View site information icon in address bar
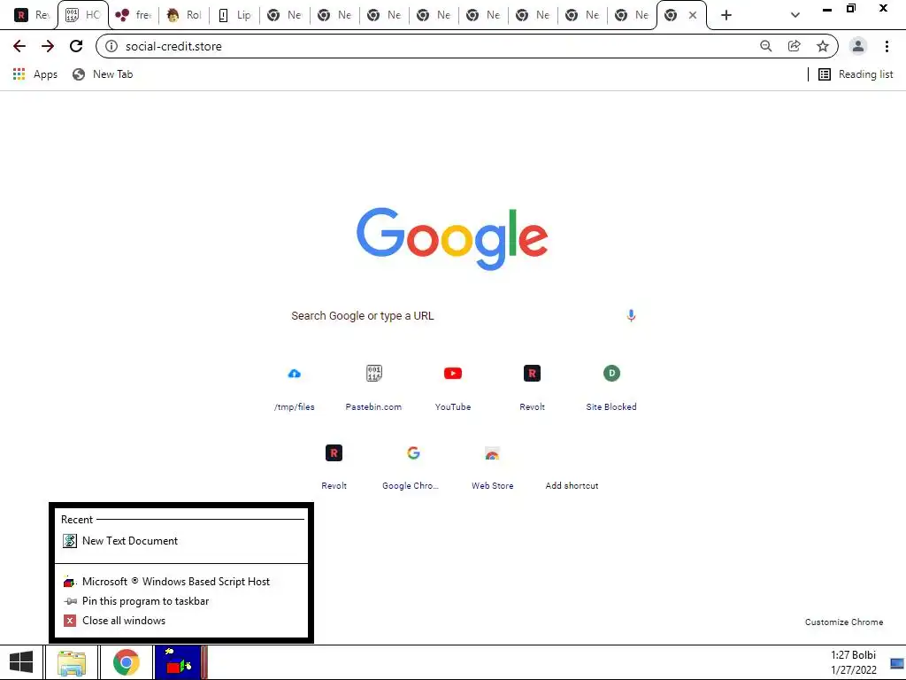906x680 pixels. [111, 46]
